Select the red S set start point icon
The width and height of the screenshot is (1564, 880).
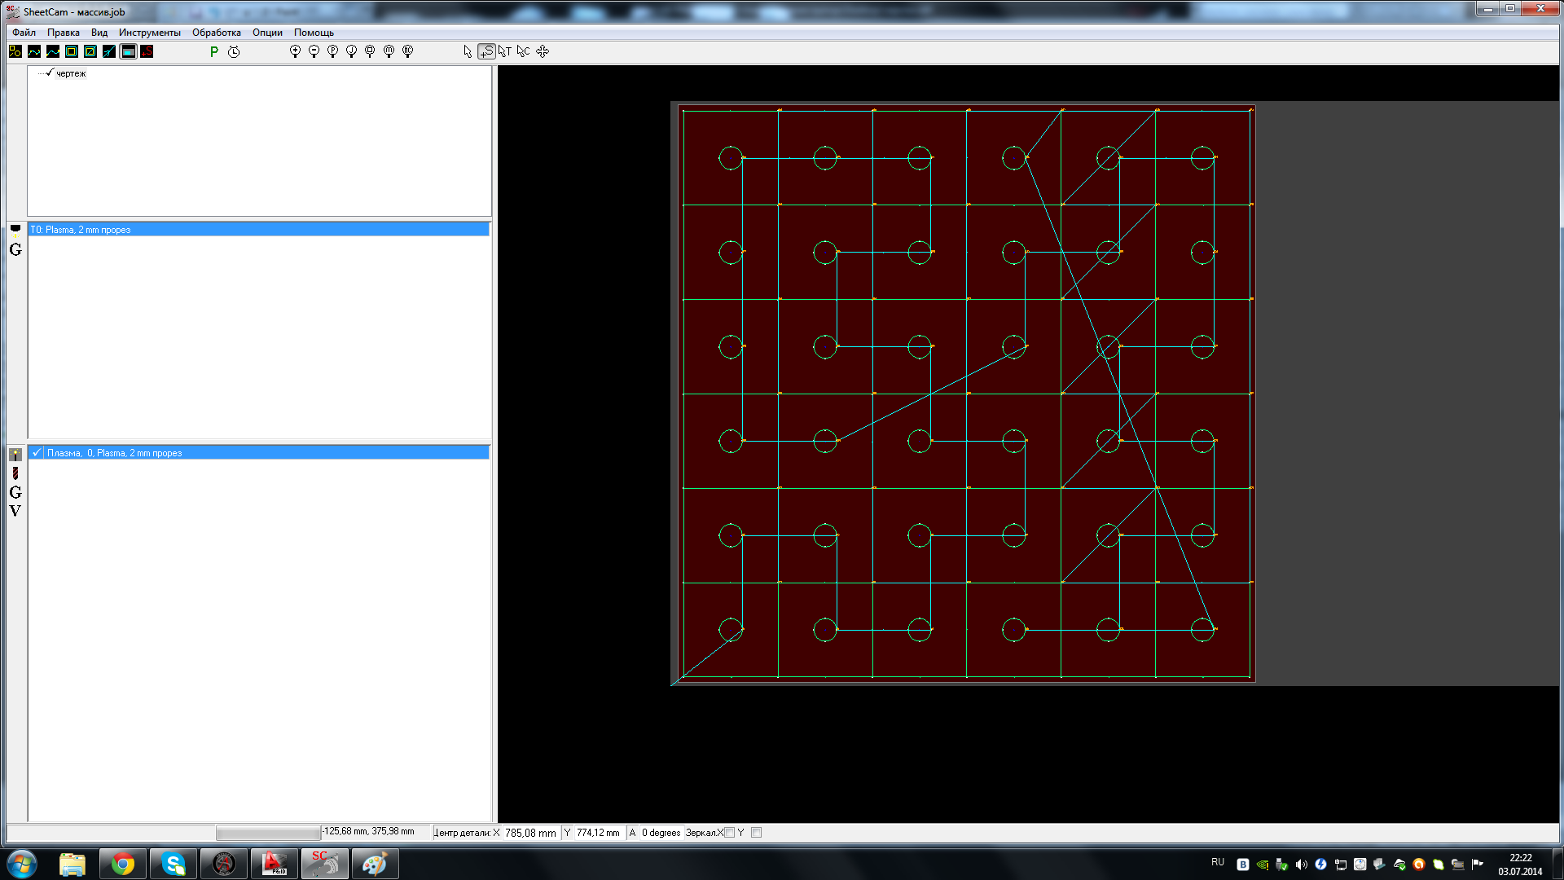147,51
